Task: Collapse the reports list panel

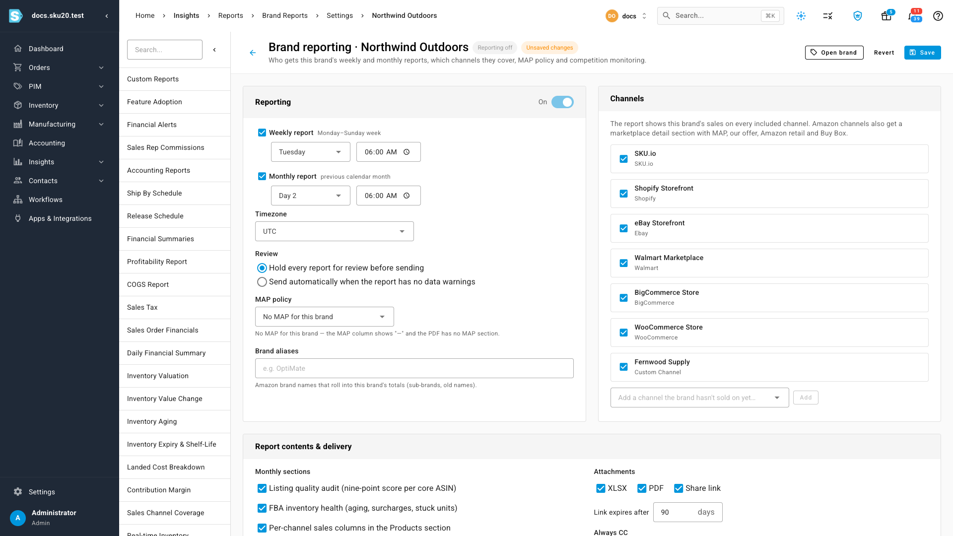Action: pyautogui.click(x=214, y=50)
